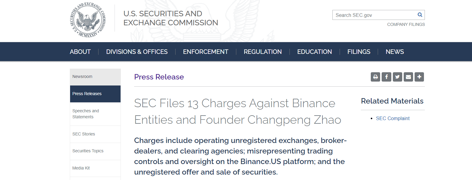This screenshot has height=180, width=472.
Task: Open Divisions & Offices menu
Action: point(137,52)
